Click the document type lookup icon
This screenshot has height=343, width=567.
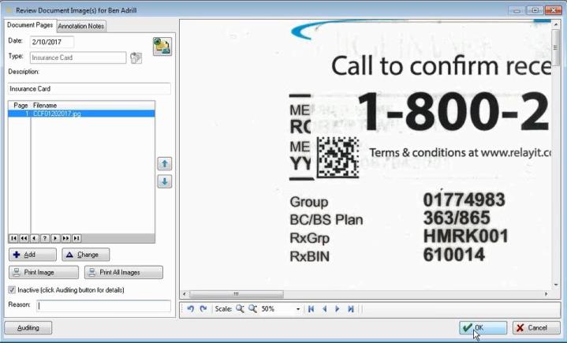click(x=136, y=58)
